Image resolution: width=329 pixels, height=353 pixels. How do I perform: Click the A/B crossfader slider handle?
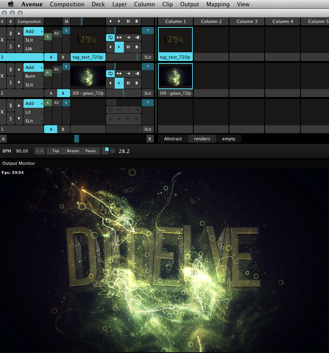(x=77, y=139)
